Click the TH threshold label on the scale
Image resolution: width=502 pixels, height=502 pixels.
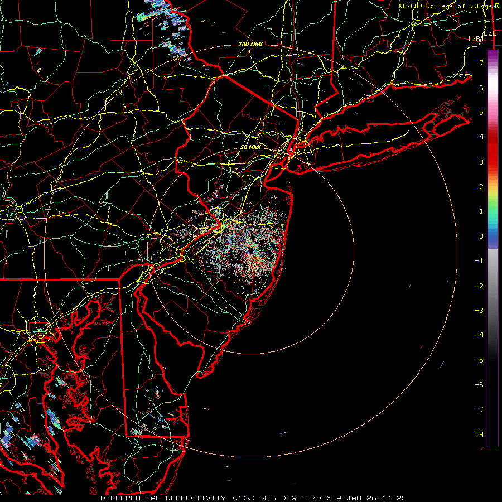click(x=479, y=435)
